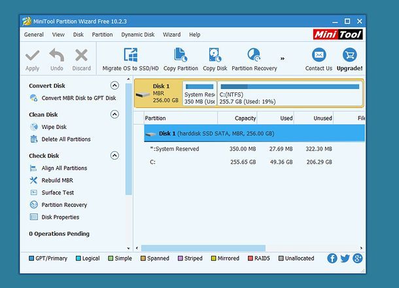Open the Facebook icon
Viewport: 399px width, 288px height.
point(332,258)
